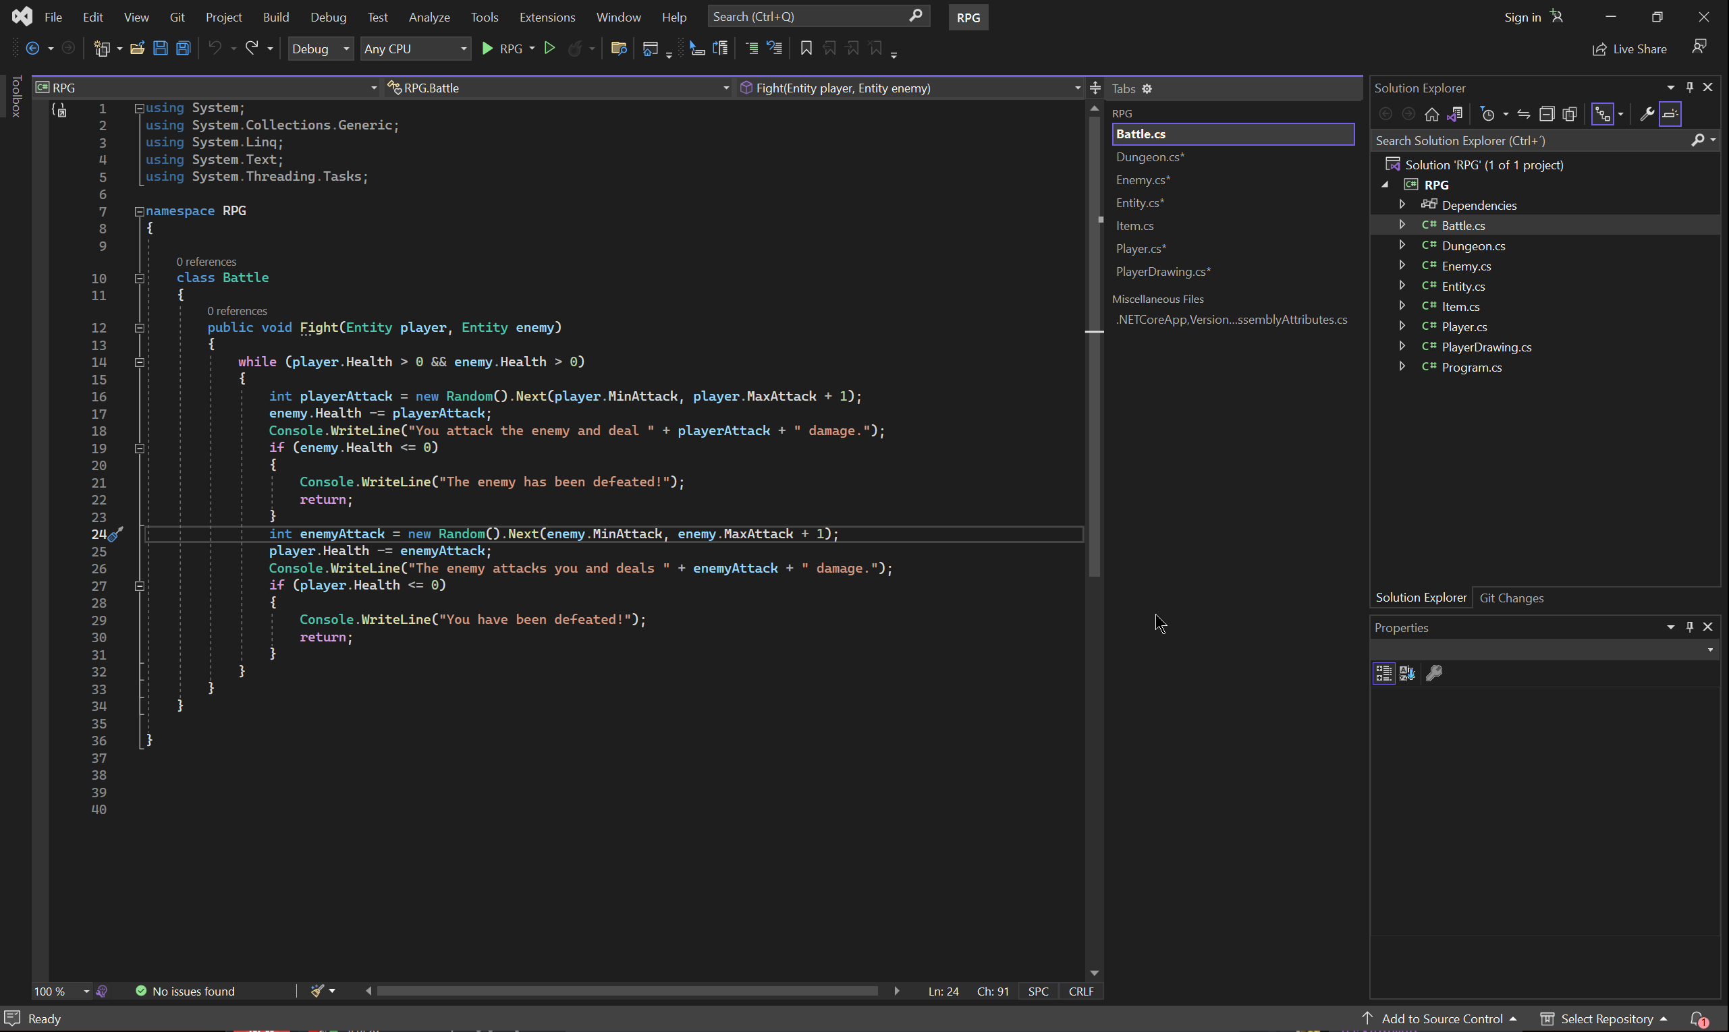Click the Bookmark toolbar icon
Image resolution: width=1729 pixels, height=1032 pixels.
tap(806, 49)
